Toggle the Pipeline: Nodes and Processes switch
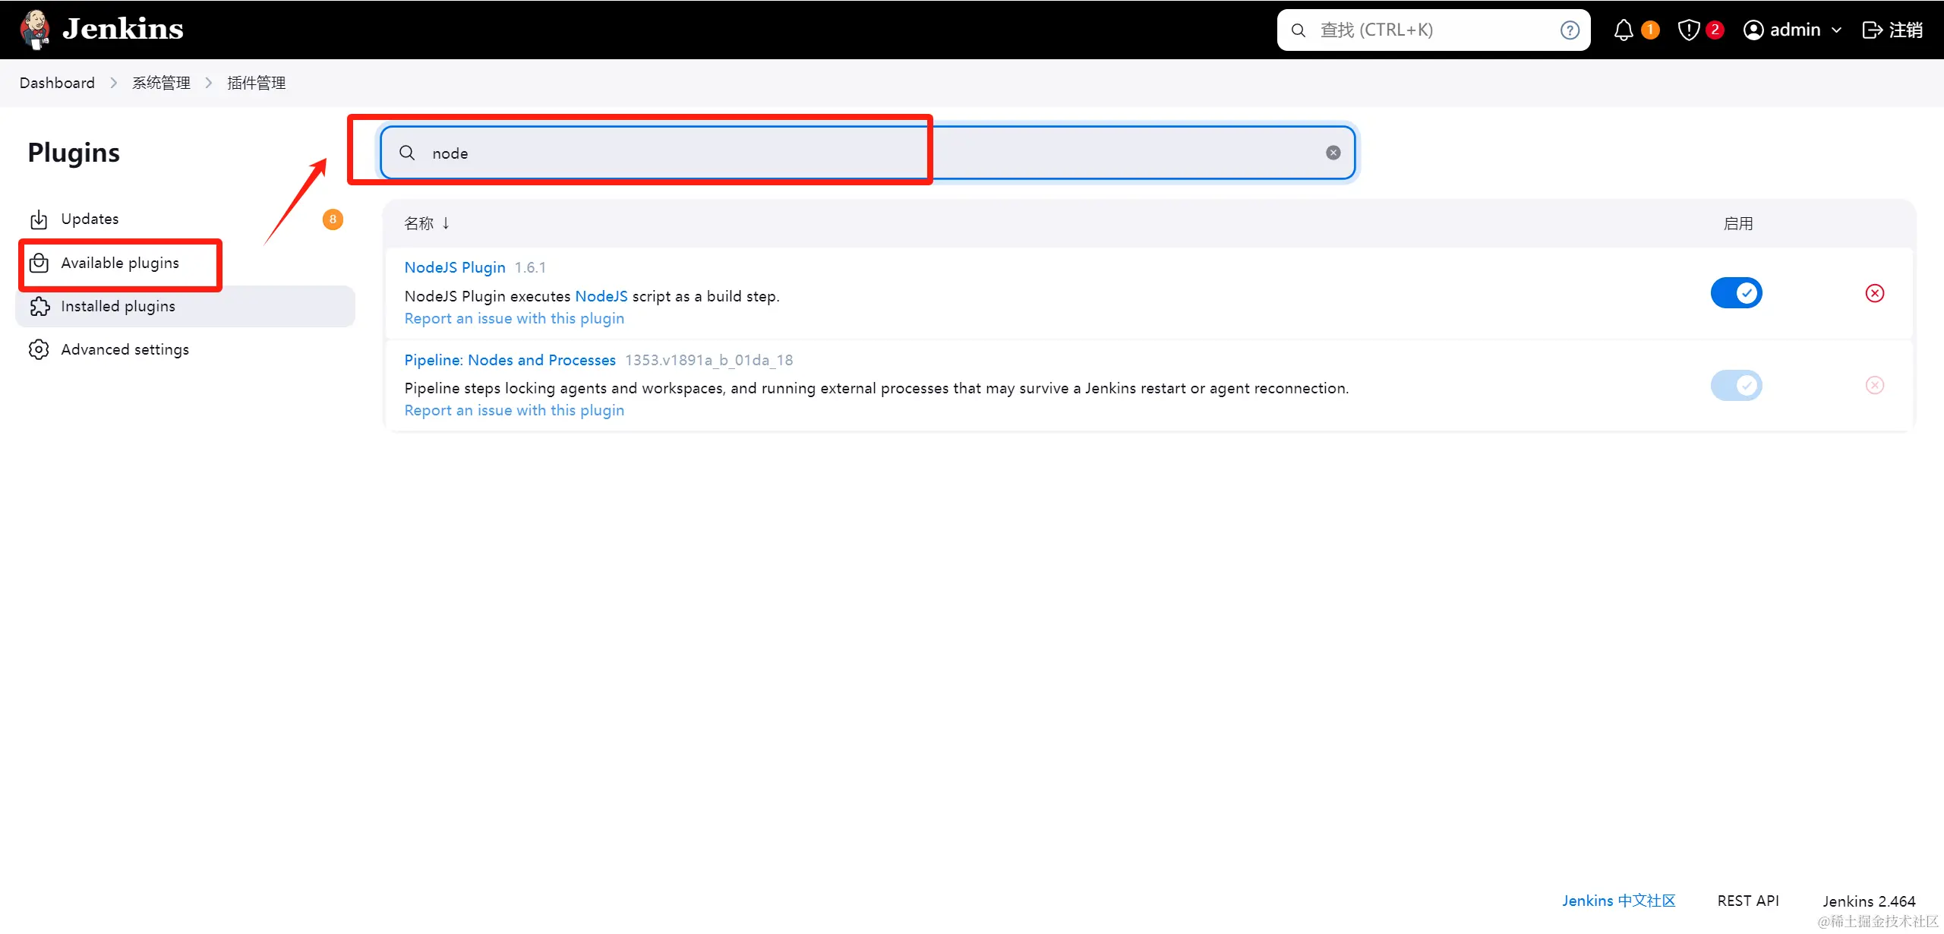 pyautogui.click(x=1736, y=386)
